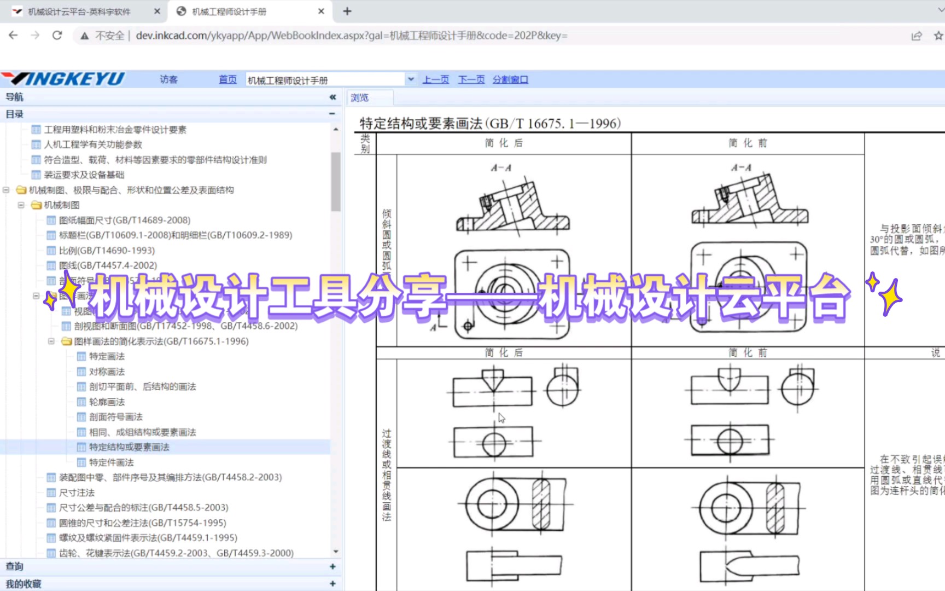Click the 分割窗口 link

(x=510, y=79)
